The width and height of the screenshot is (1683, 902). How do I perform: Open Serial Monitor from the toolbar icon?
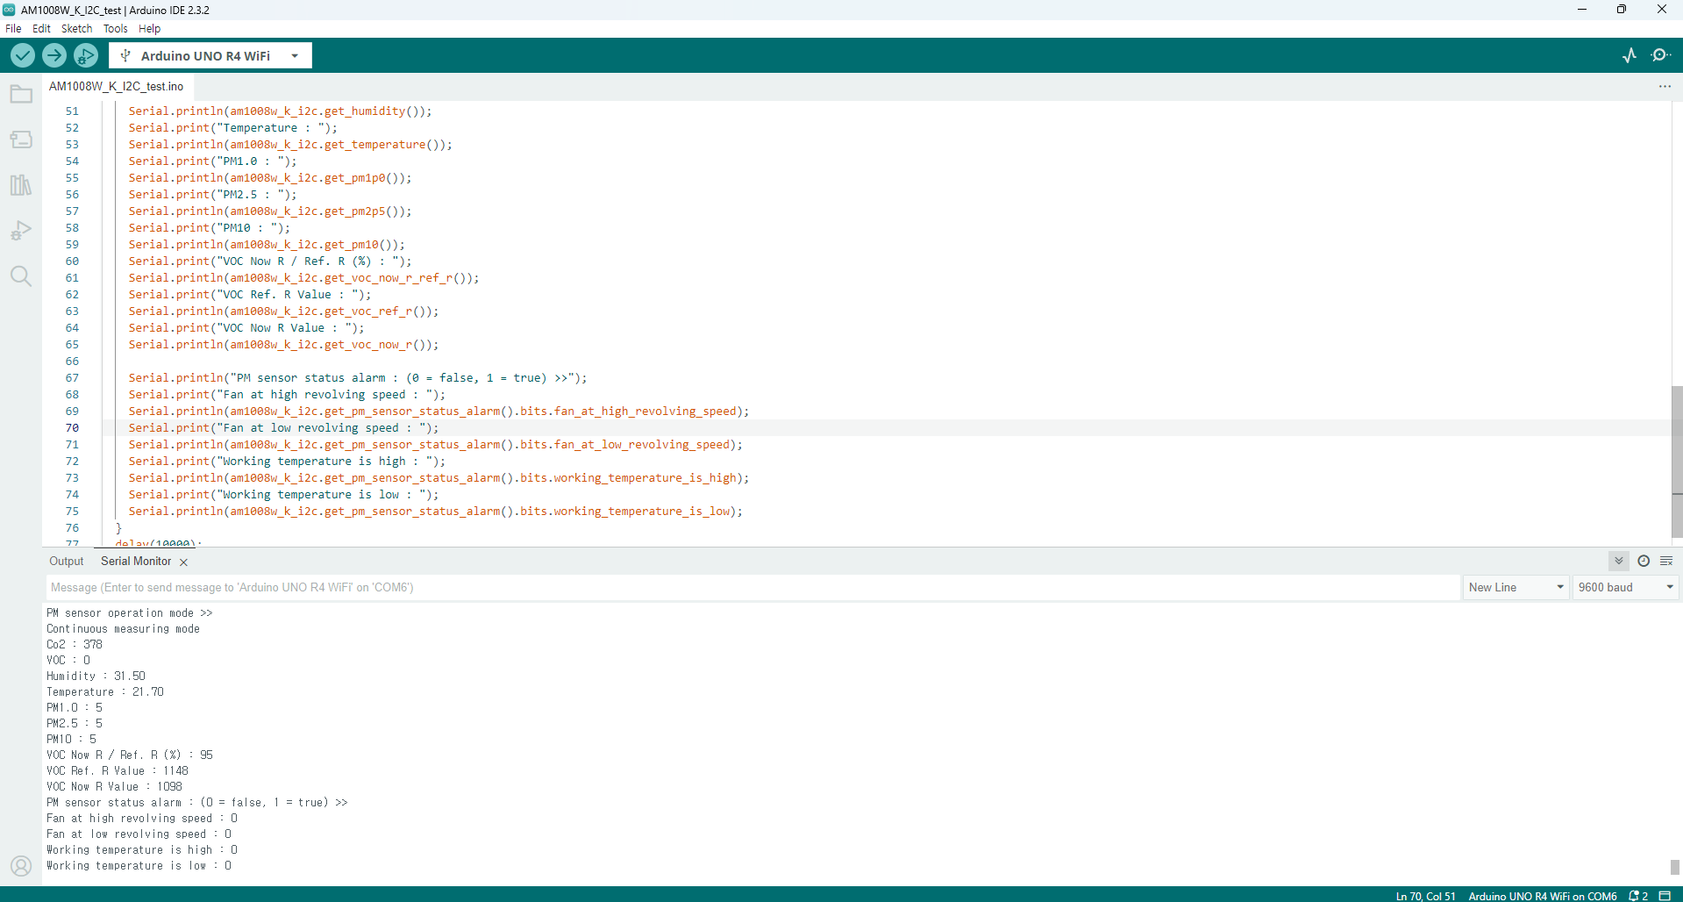1660,55
